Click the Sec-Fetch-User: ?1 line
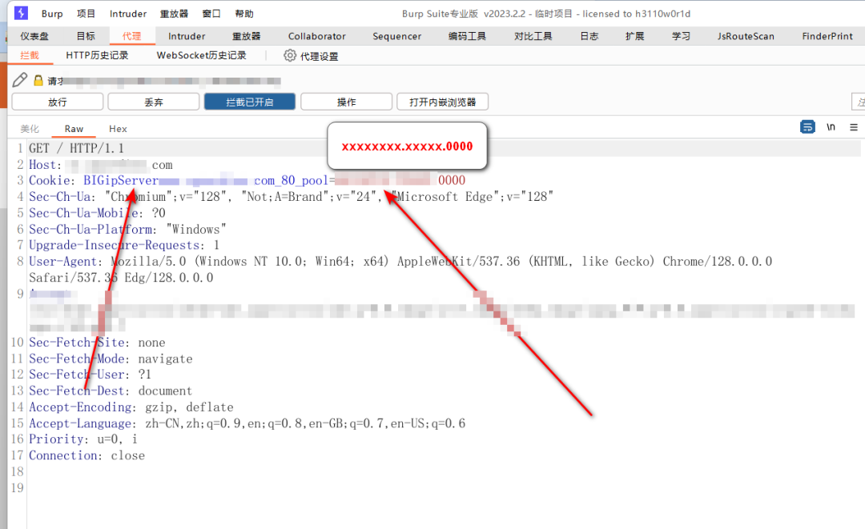 click(90, 375)
